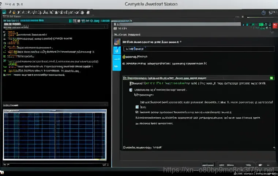Image resolution: width=278 pixels, height=176 pixels.
Task: Expand the first tree line in the left code panel
Action: (5, 32)
